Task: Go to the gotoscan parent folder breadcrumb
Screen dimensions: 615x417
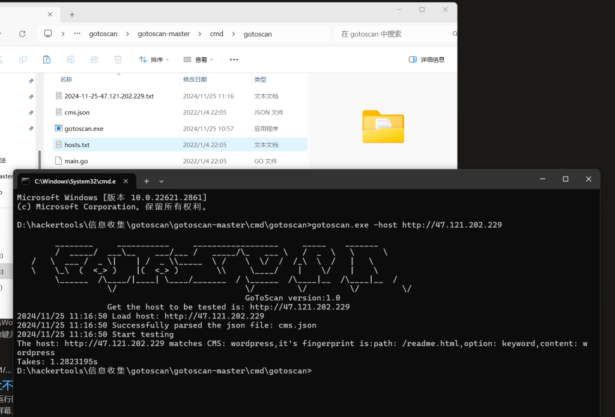Action: point(103,34)
